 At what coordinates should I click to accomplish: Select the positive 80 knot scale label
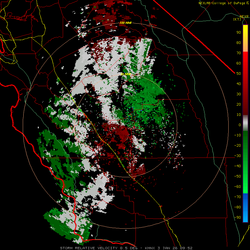point(239,42)
